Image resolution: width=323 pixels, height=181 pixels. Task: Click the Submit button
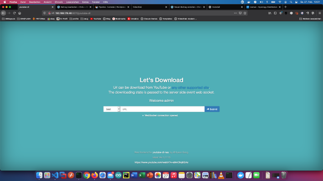[212, 109]
